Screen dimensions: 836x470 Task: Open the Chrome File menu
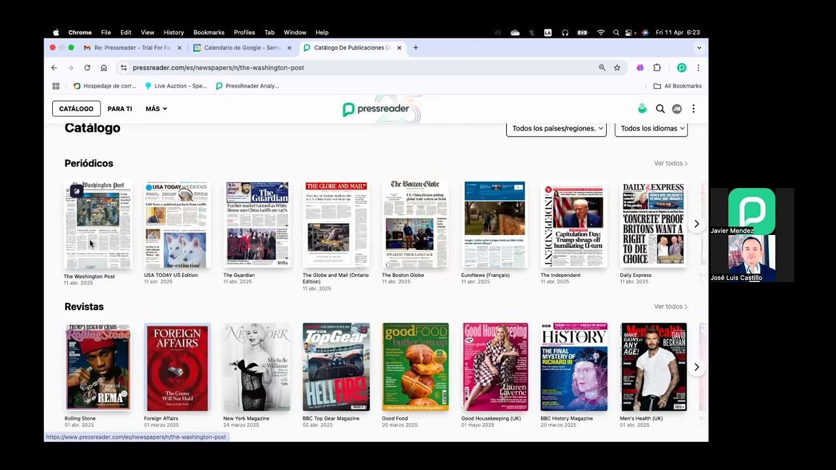(x=106, y=33)
